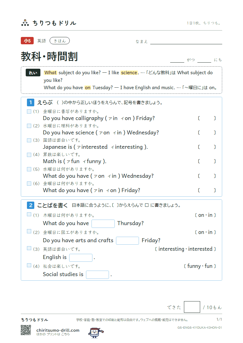Click the 英語 subject label

point(42,41)
